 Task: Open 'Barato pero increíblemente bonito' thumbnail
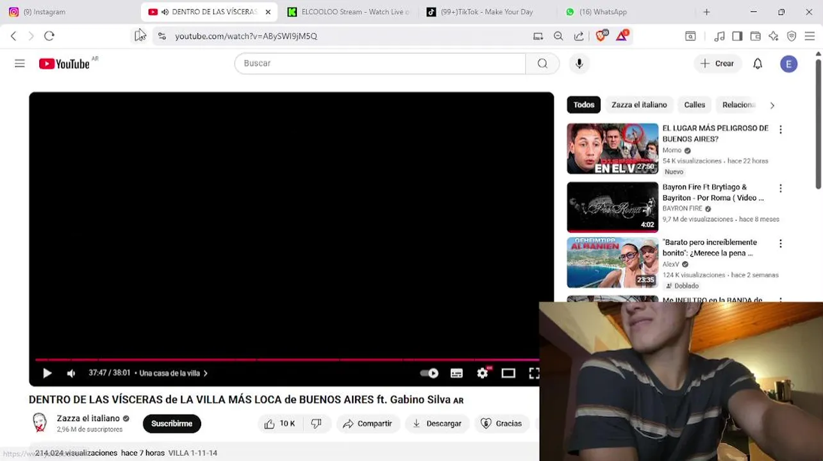613,263
